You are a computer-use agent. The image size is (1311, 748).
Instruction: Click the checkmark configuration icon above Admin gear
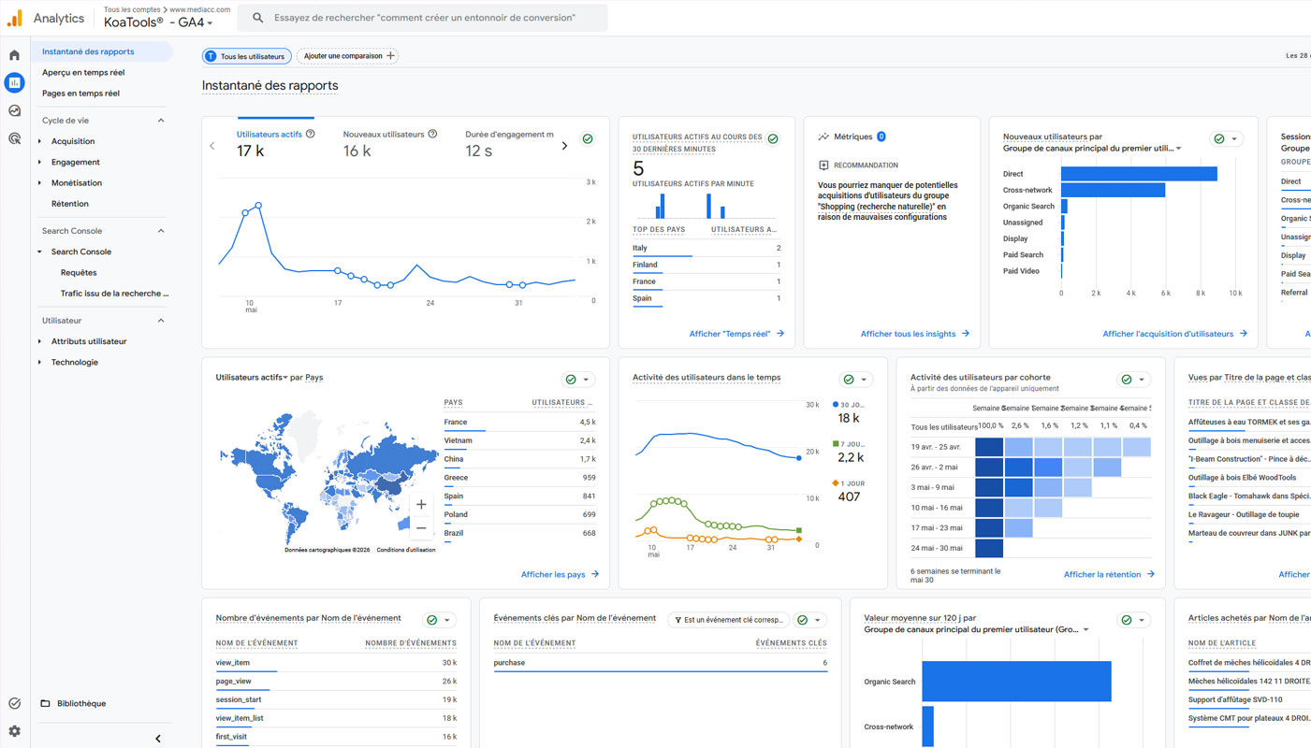point(14,703)
